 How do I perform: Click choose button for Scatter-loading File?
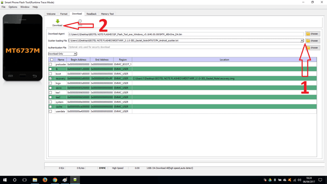pos(312,41)
